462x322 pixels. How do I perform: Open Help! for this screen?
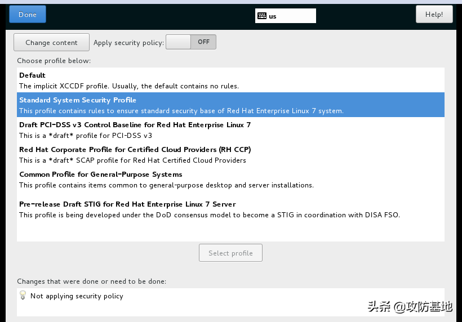[x=434, y=15]
